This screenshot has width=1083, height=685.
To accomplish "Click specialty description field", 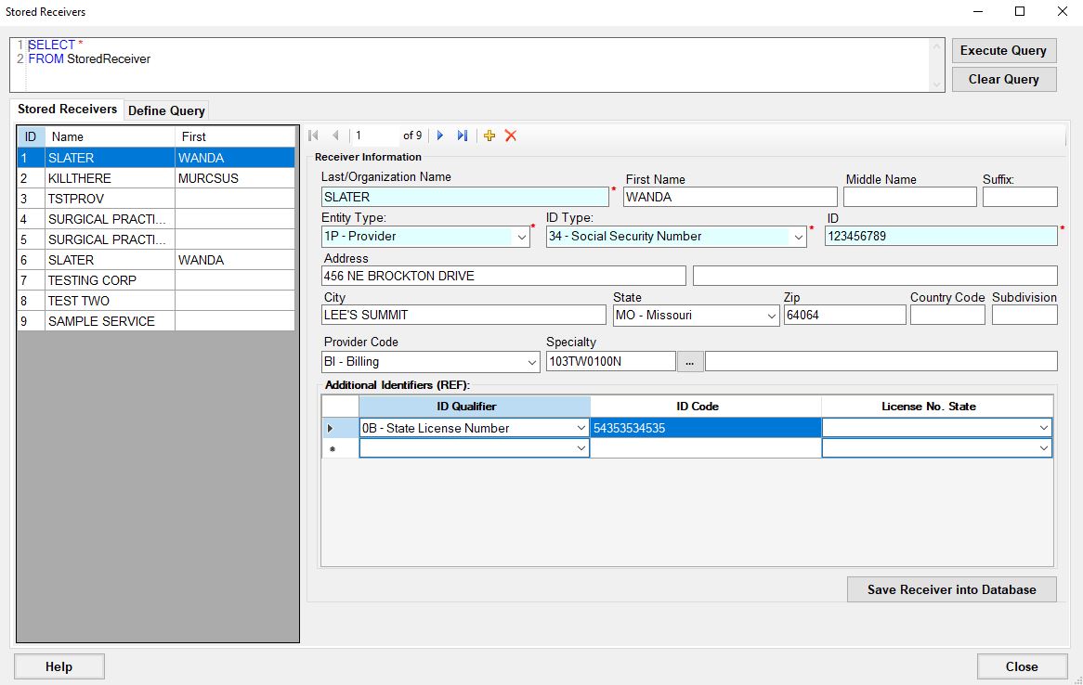I will (881, 361).
